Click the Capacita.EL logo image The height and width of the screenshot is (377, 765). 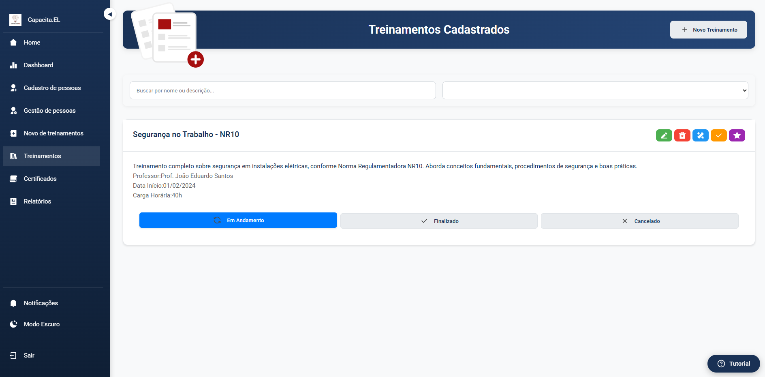tap(15, 20)
